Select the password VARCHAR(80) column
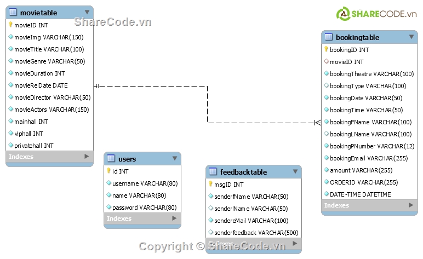The image size is (423, 259). point(144,208)
